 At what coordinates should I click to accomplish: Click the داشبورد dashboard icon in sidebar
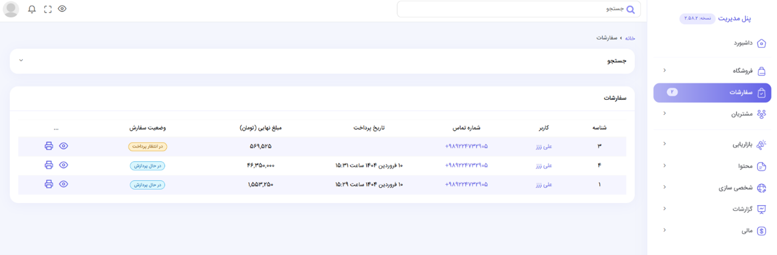761,43
